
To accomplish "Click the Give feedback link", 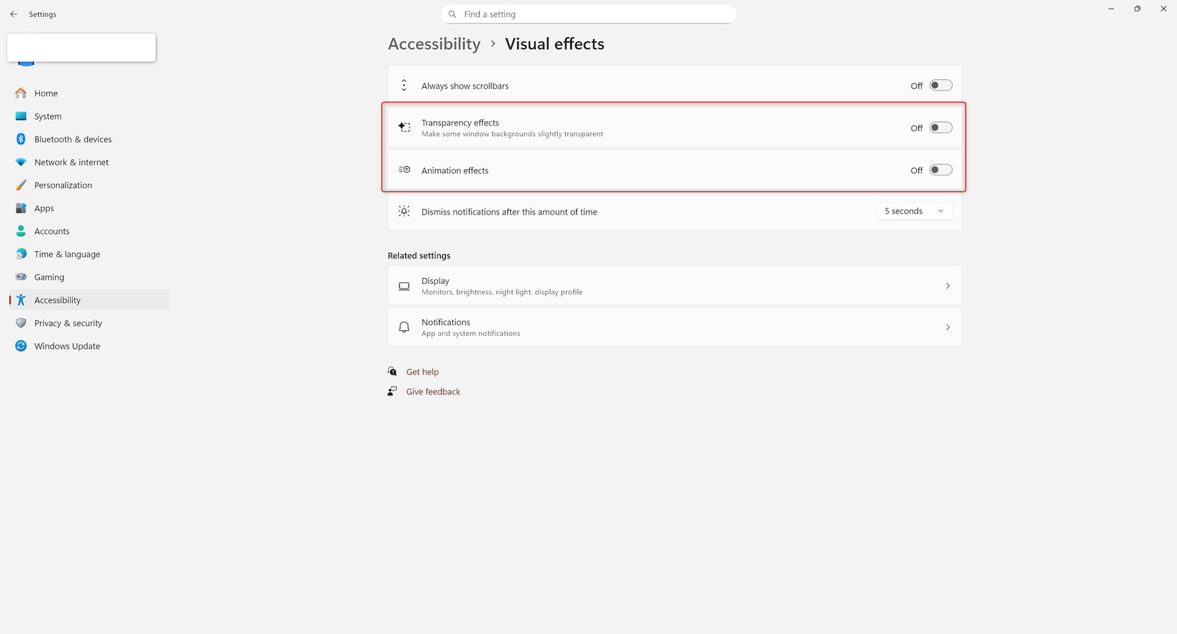I will [x=433, y=392].
